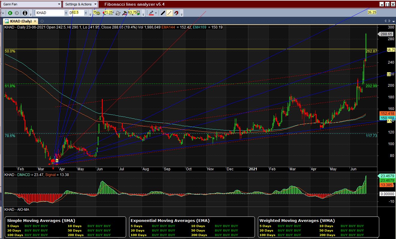Click the notepad icon in the toolbar
The height and width of the screenshot is (239, 396).
[x=118, y=13]
